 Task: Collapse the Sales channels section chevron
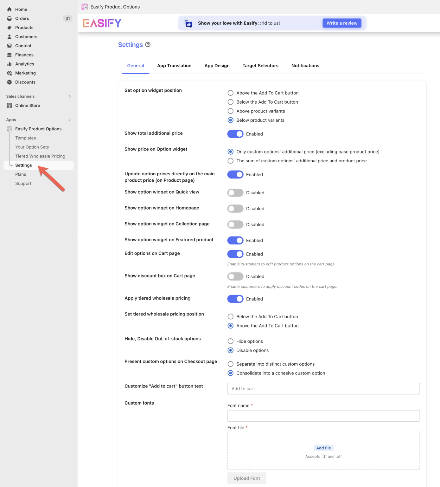[x=70, y=96]
